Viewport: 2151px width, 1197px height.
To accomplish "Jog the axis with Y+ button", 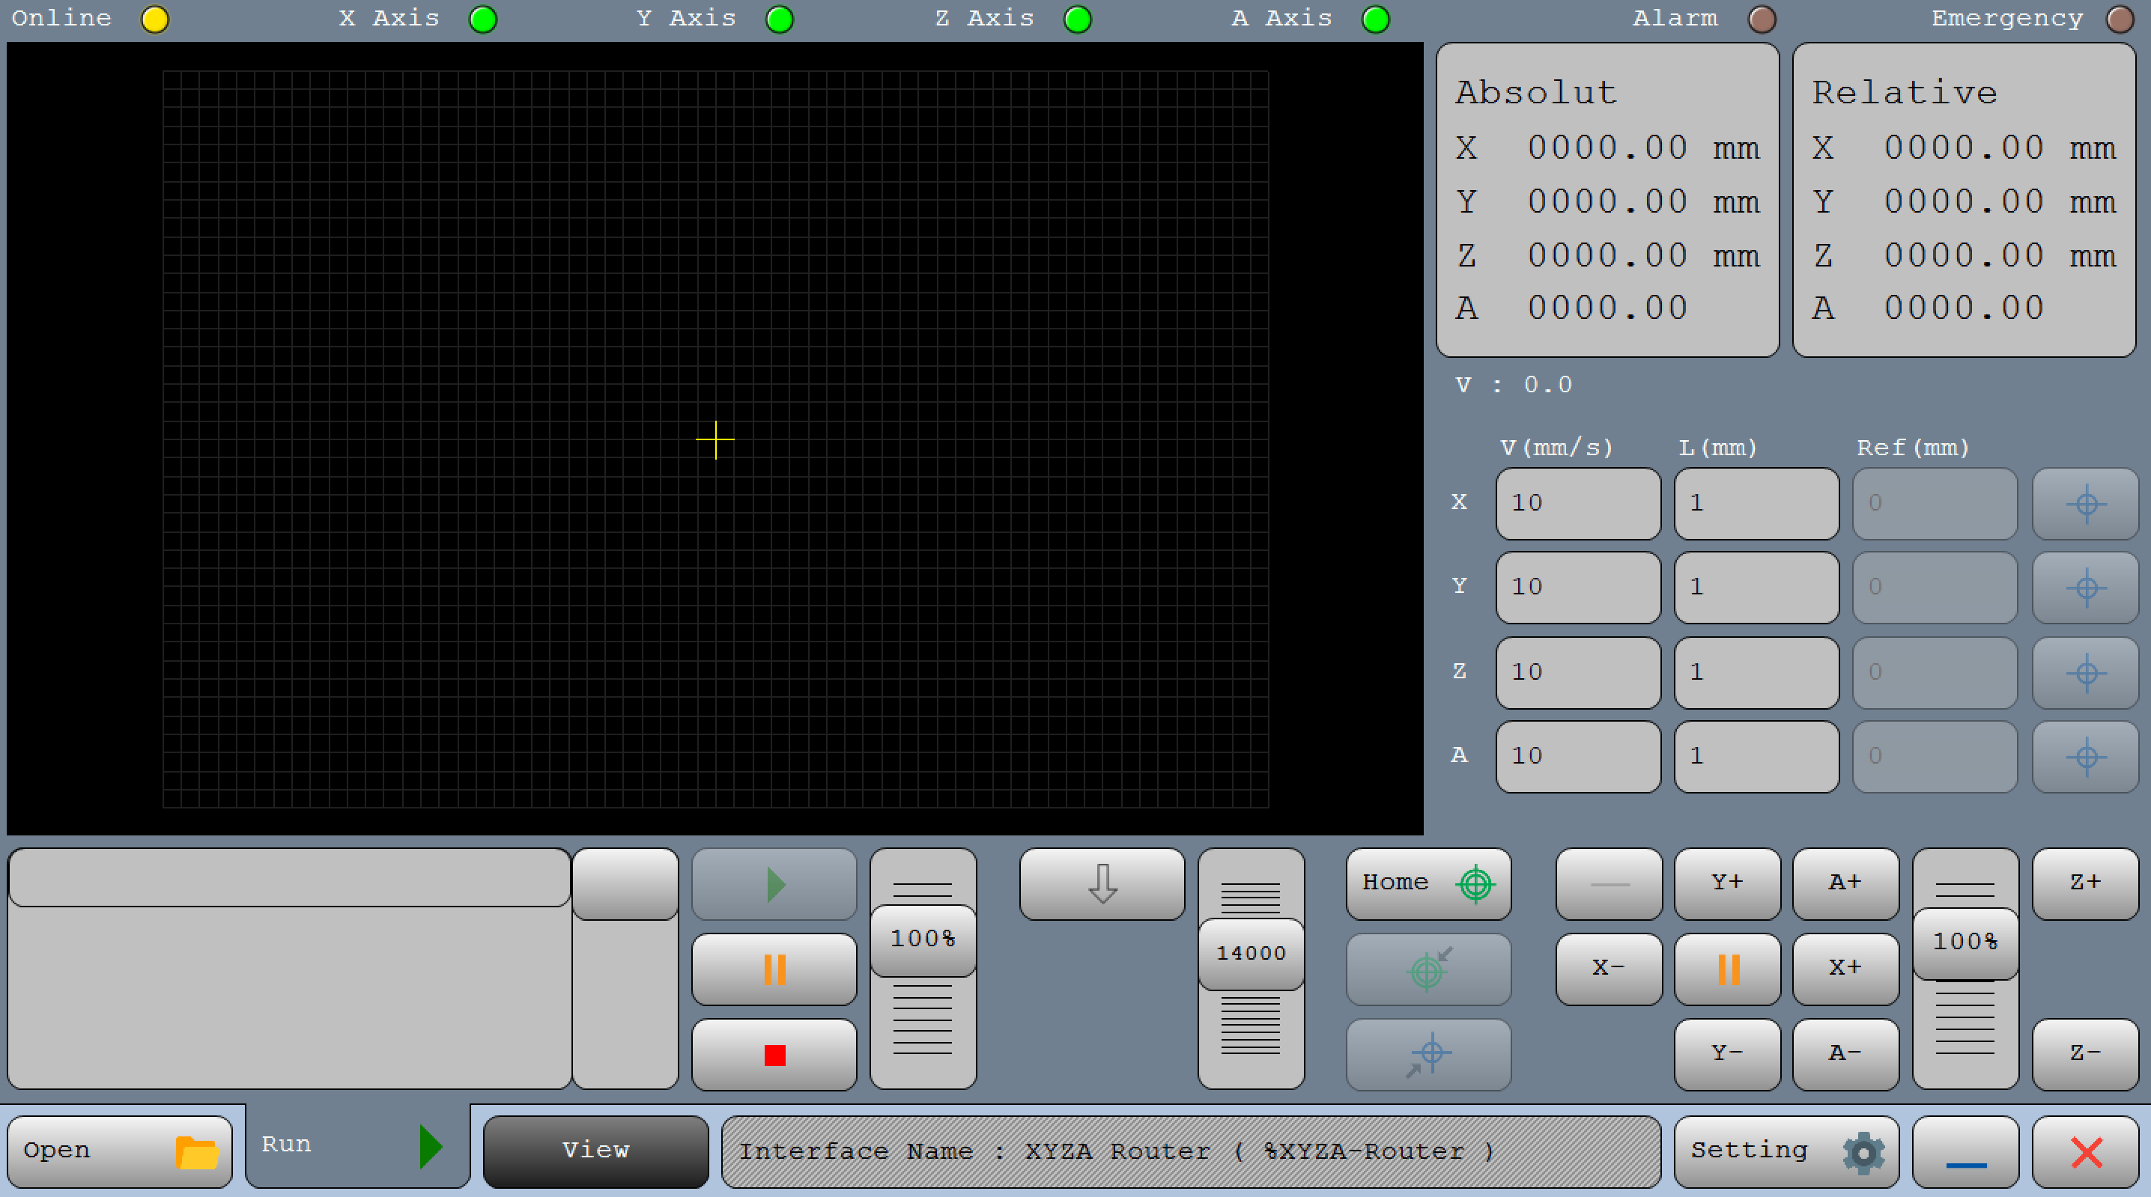I will (x=1727, y=883).
